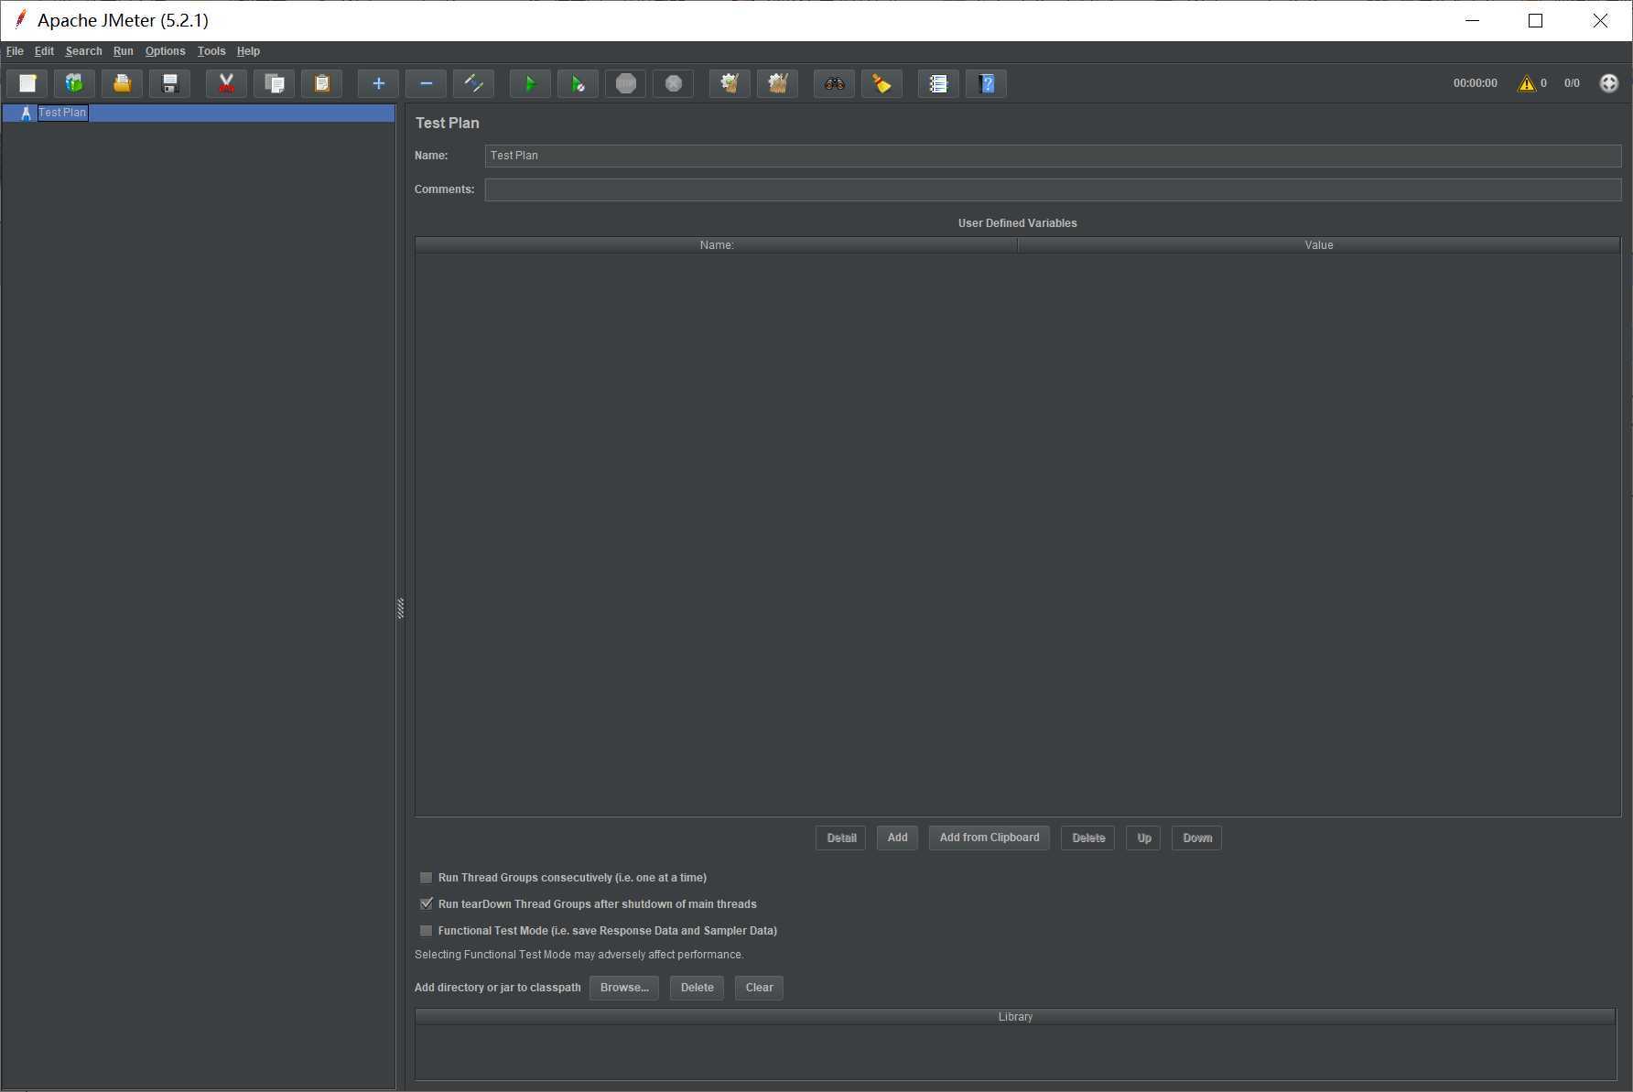Click the Browse... classpath button
Viewport: 1633px width, 1092px height.
point(624,988)
